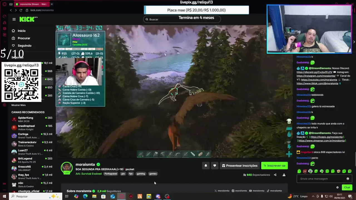Expand Mostrar Mais in followed channels

click(18, 105)
